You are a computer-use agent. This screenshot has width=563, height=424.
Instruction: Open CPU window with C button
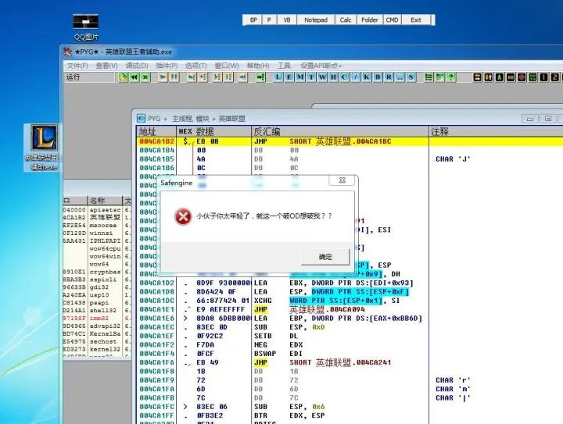pyautogui.click(x=345, y=77)
